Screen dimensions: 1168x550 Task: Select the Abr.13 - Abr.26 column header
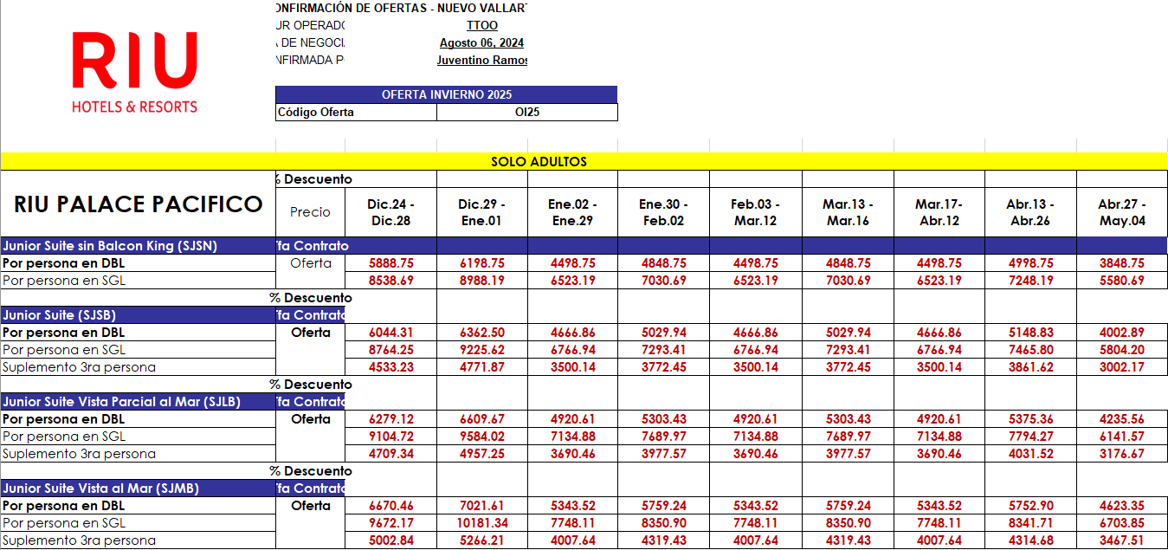point(1030,212)
